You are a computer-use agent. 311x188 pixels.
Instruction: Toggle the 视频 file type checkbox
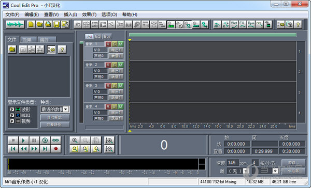[x=12, y=121]
